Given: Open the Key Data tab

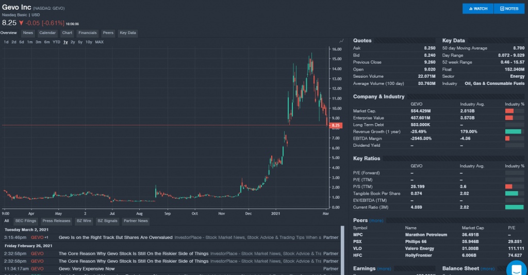Looking at the screenshot, I should point(128,33).
